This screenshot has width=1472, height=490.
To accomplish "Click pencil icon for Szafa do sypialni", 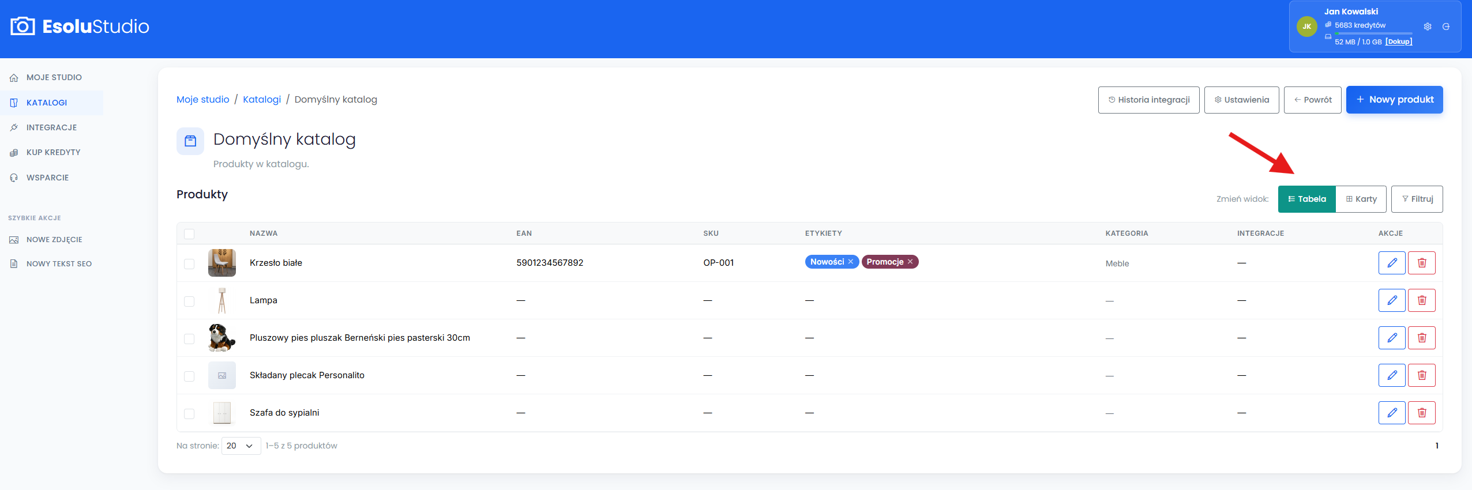I will 1392,413.
